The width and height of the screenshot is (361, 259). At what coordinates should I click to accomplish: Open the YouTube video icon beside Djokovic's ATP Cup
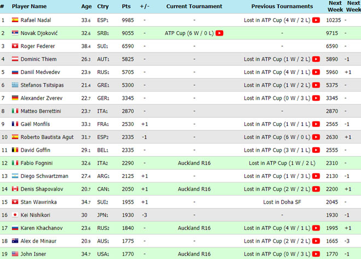pos(219,33)
